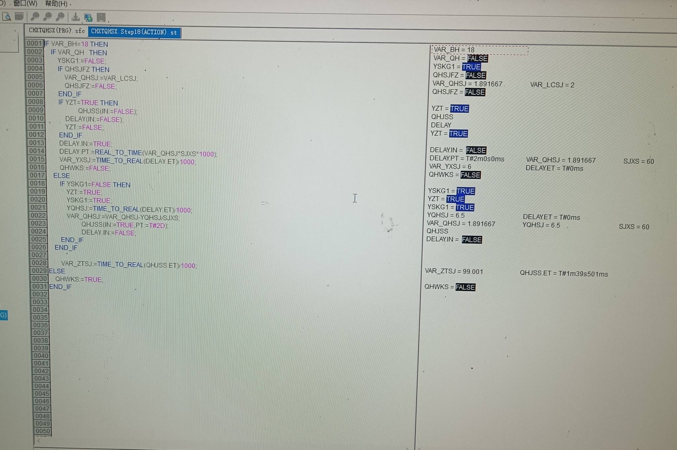Click the VAR_ZTSJ:=TIME_TO_REAL code line
This screenshot has height=450, width=677.
pos(129,264)
